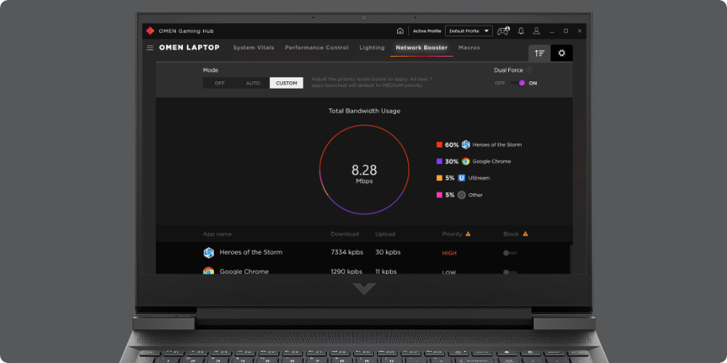Select the Network Booster tab
Viewport: 727px width, 363px height.
(x=422, y=48)
